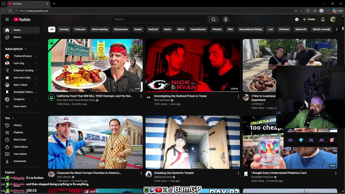Start voice search with microphone icon
Image resolution: width=345 pixels, height=194 pixels.
click(x=226, y=19)
